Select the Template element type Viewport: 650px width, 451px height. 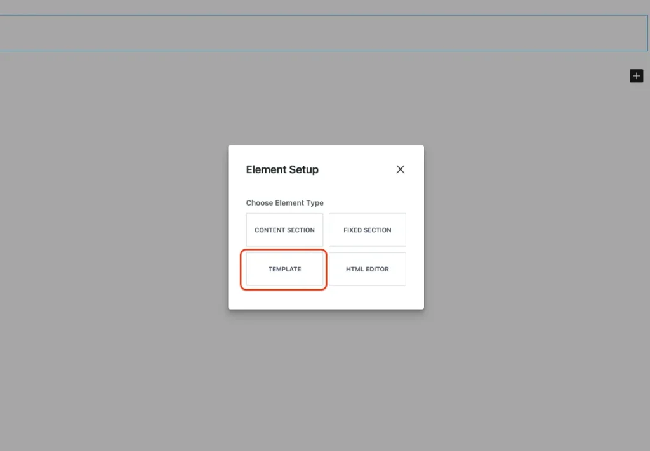tap(284, 269)
